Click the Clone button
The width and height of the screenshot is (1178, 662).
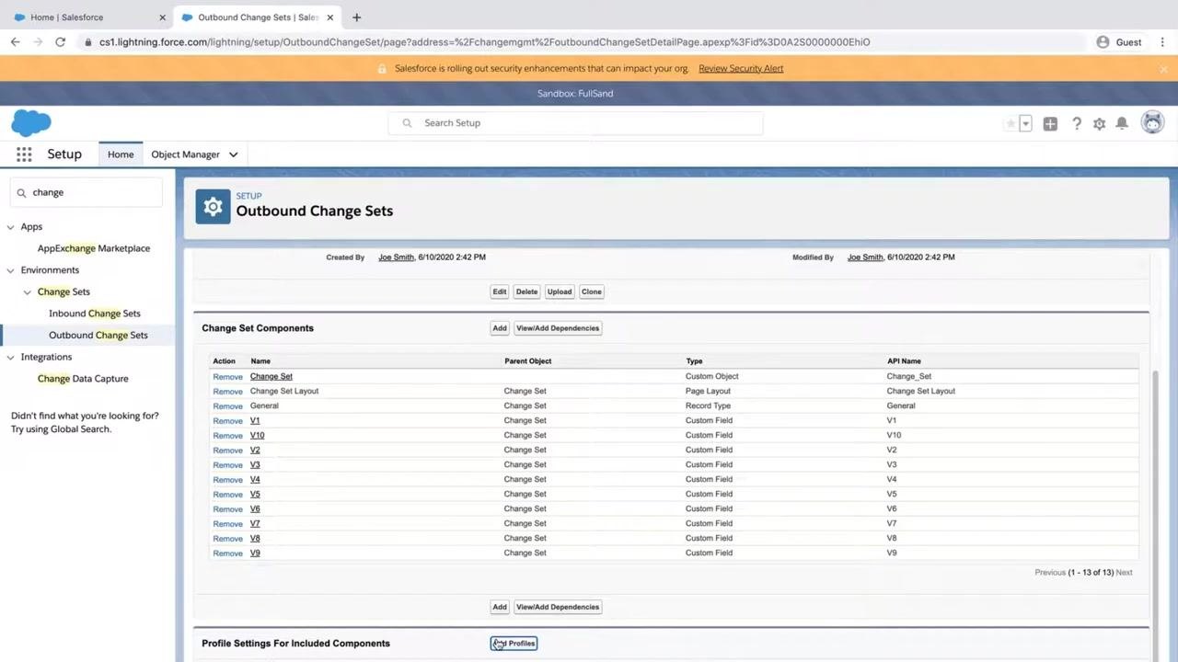tap(592, 291)
